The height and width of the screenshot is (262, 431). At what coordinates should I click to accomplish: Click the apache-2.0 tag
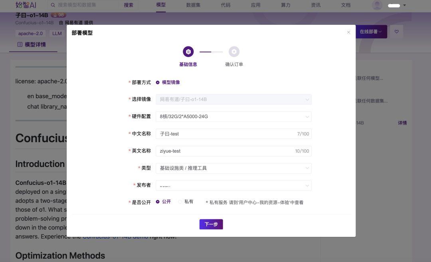pyautogui.click(x=30, y=33)
